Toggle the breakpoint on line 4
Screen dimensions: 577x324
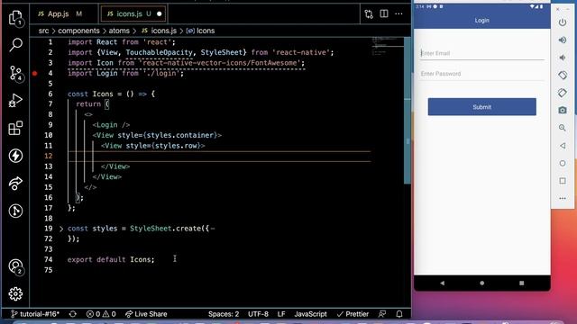click(x=34, y=74)
